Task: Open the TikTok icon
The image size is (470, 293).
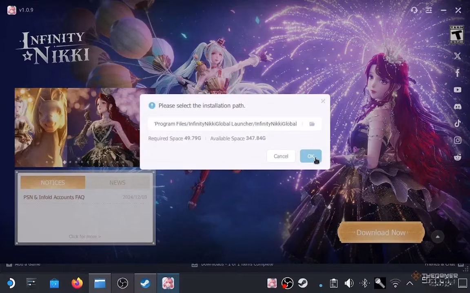Action: coord(457,123)
